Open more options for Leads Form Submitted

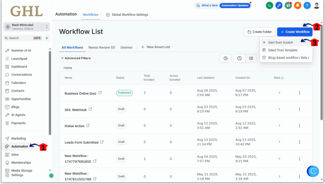[x=300, y=142]
